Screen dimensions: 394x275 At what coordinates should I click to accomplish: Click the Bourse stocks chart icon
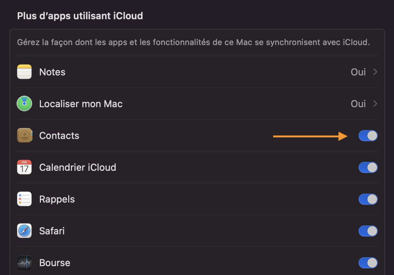click(x=24, y=262)
